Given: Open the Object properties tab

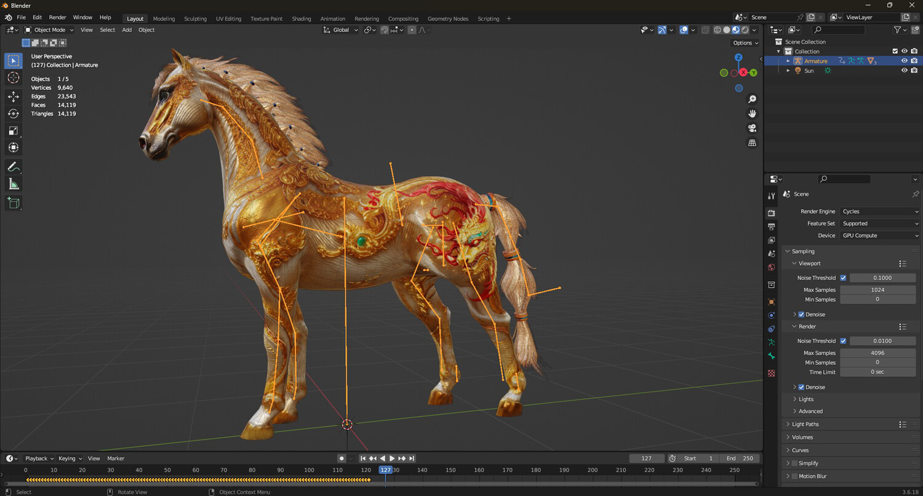Looking at the screenshot, I should tap(772, 302).
